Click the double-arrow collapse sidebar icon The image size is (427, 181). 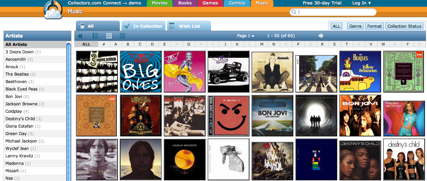(80, 36)
